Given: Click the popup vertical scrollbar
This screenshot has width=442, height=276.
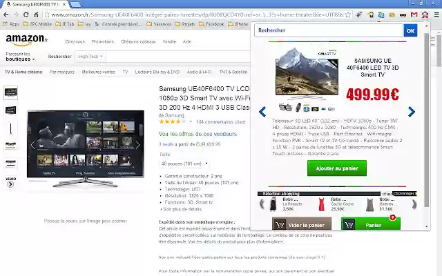Looking at the screenshot, I should pyautogui.click(x=427, y=121).
